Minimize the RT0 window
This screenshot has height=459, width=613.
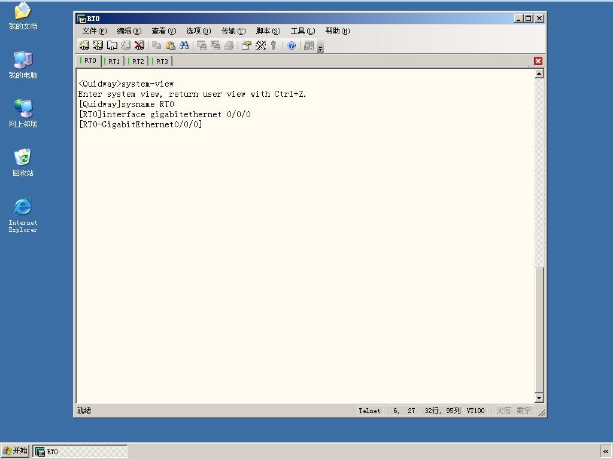coord(518,19)
